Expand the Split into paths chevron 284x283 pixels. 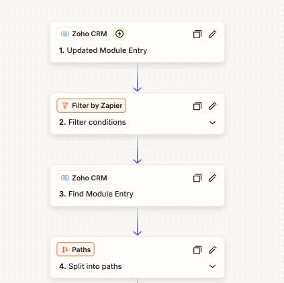point(212,266)
